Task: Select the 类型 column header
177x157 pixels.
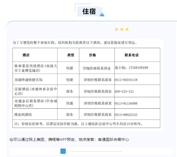Action: 71,55
